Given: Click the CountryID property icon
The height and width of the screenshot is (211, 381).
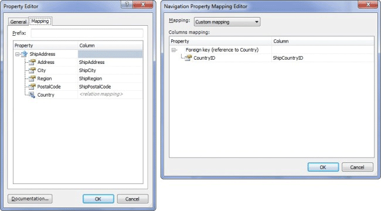Looking at the screenshot, I should coord(188,58).
